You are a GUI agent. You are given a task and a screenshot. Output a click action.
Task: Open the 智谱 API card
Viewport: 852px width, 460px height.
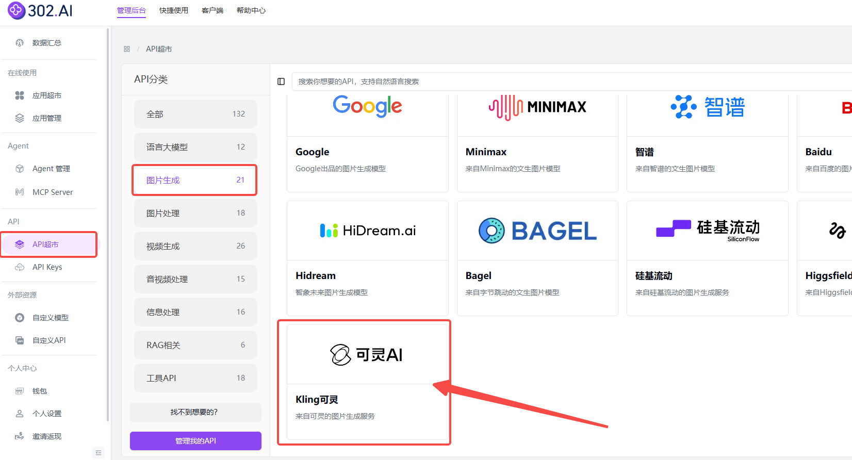708,143
